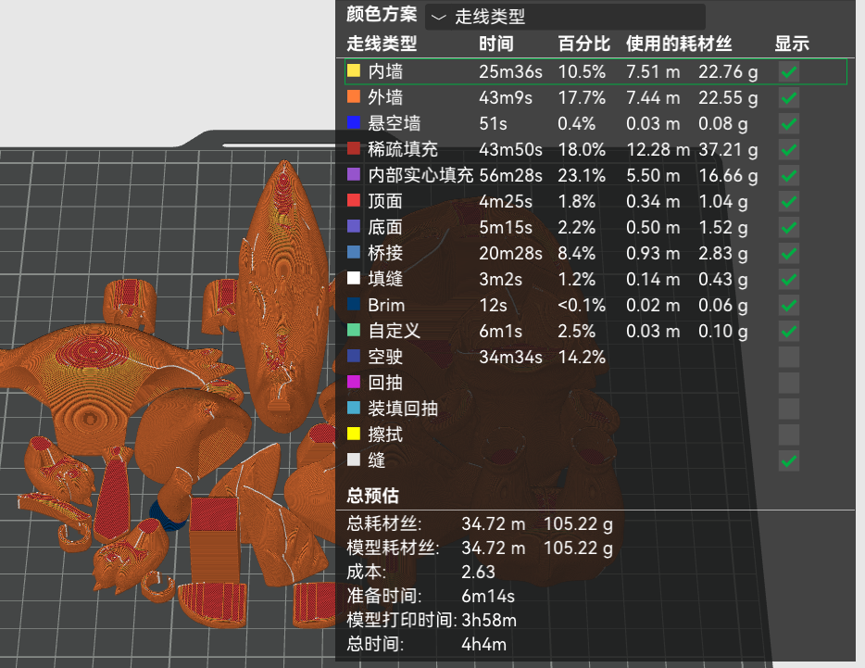Toggle display checkbox for 底面
The height and width of the screenshot is (668, 865).
pos(789,227)
